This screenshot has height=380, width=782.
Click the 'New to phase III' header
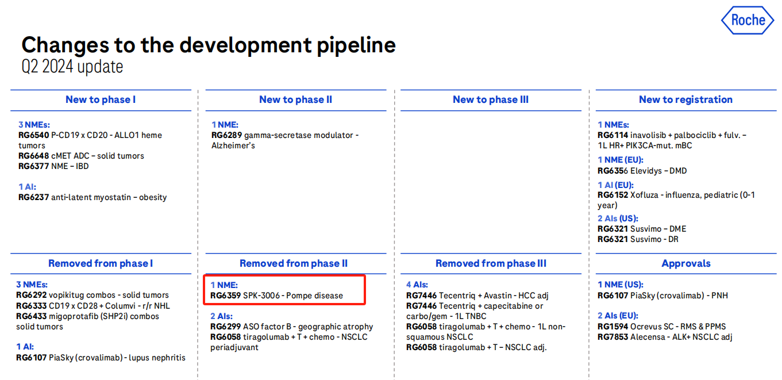(491, 99)
